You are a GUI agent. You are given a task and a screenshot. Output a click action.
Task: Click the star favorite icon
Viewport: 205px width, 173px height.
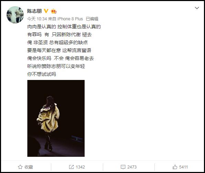(x=20, y=167)
